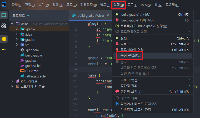This screenshot has height=118, width=200.
Task: Select gradlew.bat in project tree
Action: (33, 66)
